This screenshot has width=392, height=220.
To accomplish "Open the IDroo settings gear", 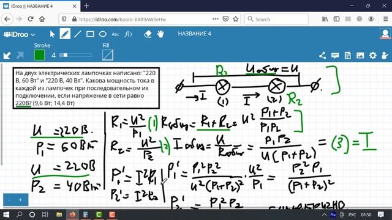I will click(373, 56).
